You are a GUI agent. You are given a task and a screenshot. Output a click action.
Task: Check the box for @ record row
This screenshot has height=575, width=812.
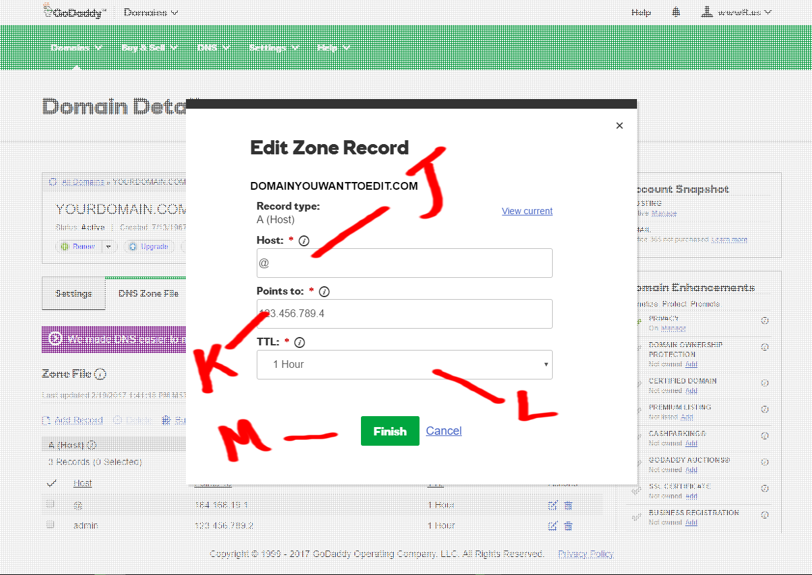pos(51,505)
